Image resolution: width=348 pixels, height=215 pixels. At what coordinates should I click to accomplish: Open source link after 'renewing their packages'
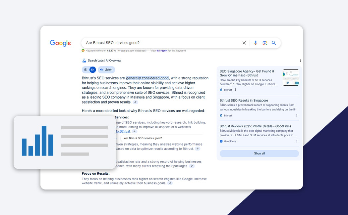coord(192,166)
